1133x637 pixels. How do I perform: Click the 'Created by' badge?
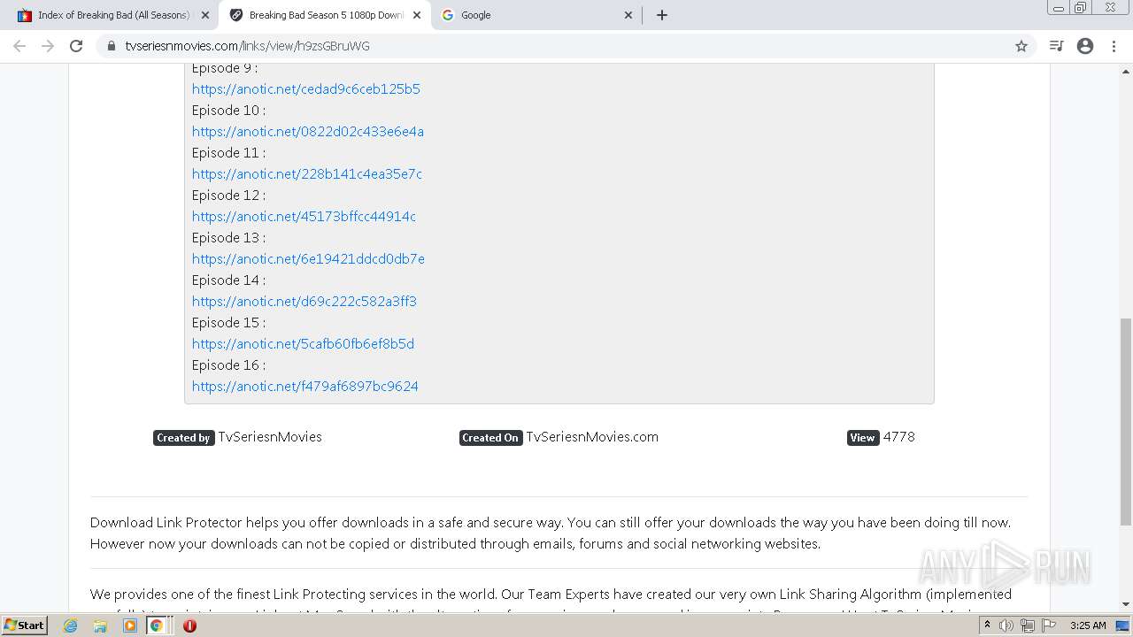183,438
